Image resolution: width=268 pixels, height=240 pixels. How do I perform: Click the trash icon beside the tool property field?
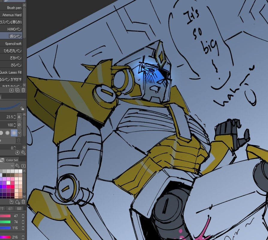pyautogui.click(x=19, y=140)
